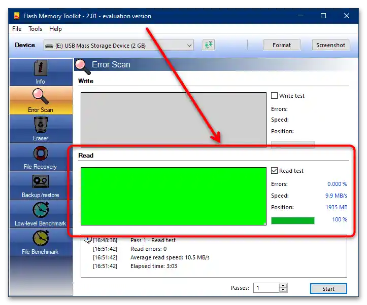This screenshot has height=305, width=367.
Task: Minimize the Flash Memory Toolkit window
Action: [x=301, y=16]
